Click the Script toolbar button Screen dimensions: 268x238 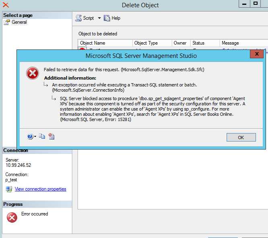point(85,18)
